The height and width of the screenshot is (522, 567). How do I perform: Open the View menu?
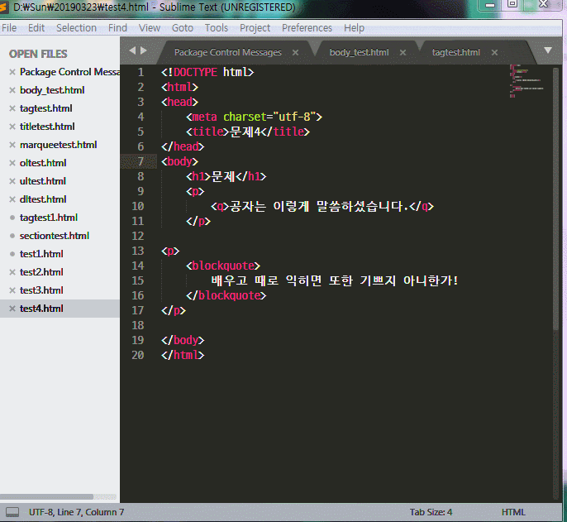point(150,28)
